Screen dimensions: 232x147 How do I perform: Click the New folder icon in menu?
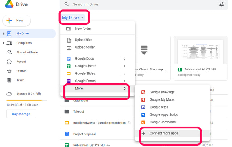tap(69, 29)
